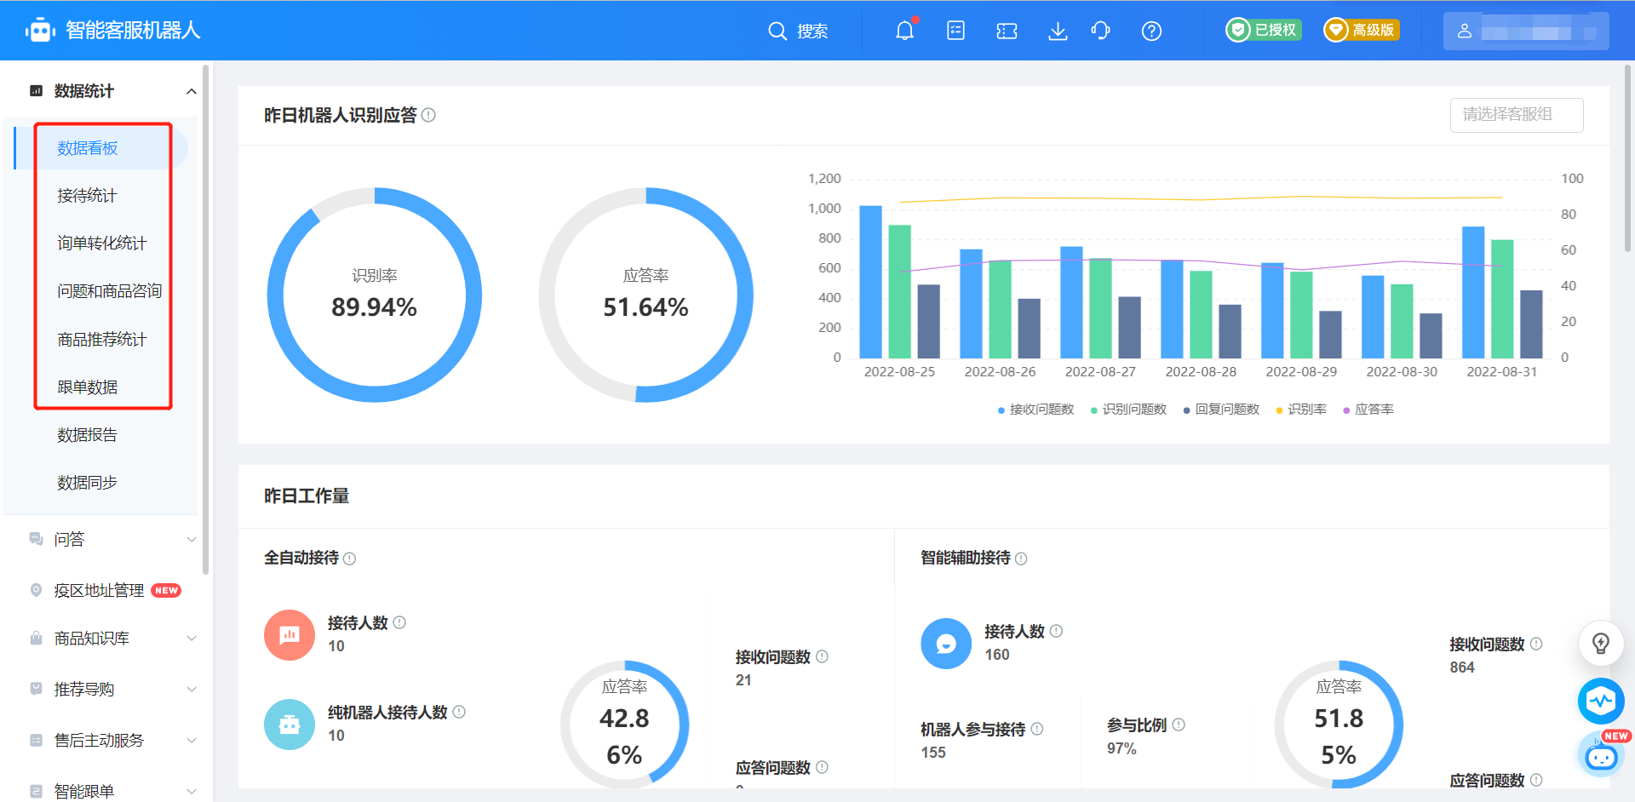Click the 42.86% 应答率 gauge
The height and width of the screenshot is (802, 1635).
[624, 725]
